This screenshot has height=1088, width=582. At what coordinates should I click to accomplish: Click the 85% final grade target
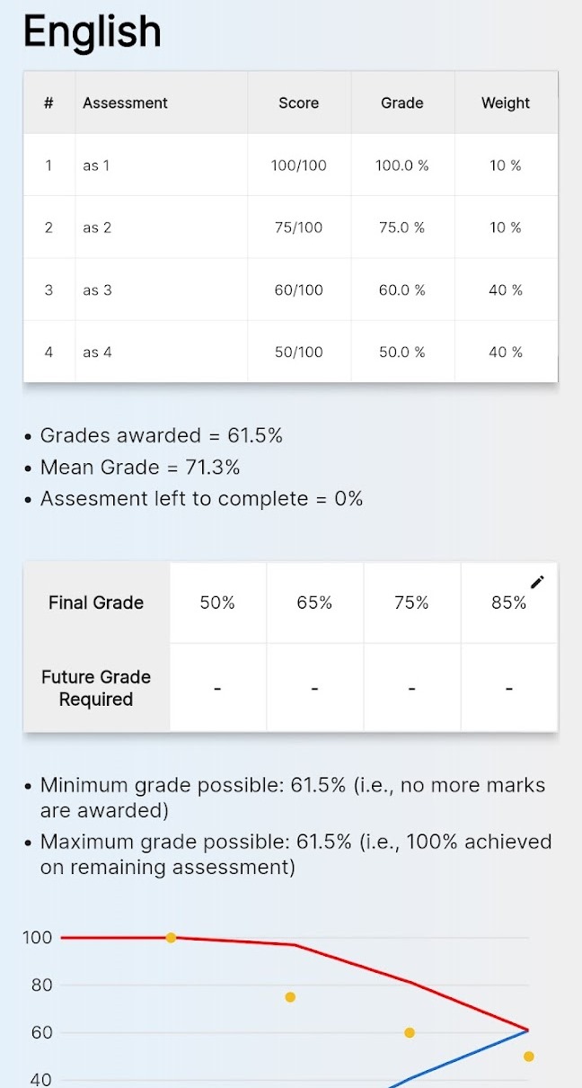click(x=508, y=602)
